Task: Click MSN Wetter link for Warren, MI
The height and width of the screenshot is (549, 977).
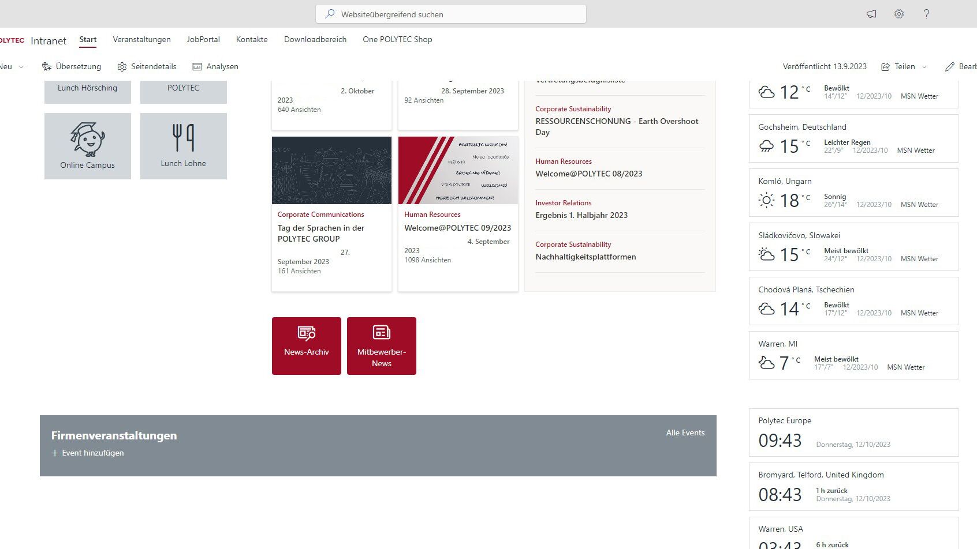Action: [x=905, y=367]
